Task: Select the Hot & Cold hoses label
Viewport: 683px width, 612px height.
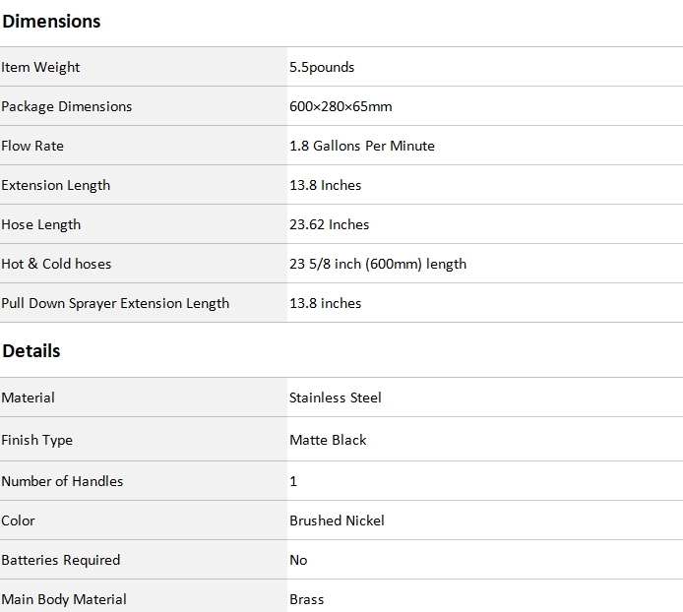Action: 57,264
